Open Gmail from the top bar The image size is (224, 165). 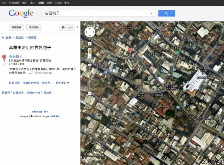[x=58, y=3]
